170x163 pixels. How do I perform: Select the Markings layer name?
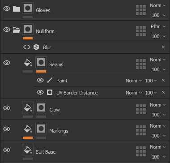coord(59,131)
